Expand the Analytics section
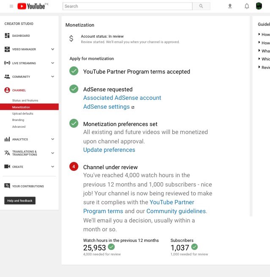Image resolution: width=270 pixels, height=277 pixels. click(53, 139)
